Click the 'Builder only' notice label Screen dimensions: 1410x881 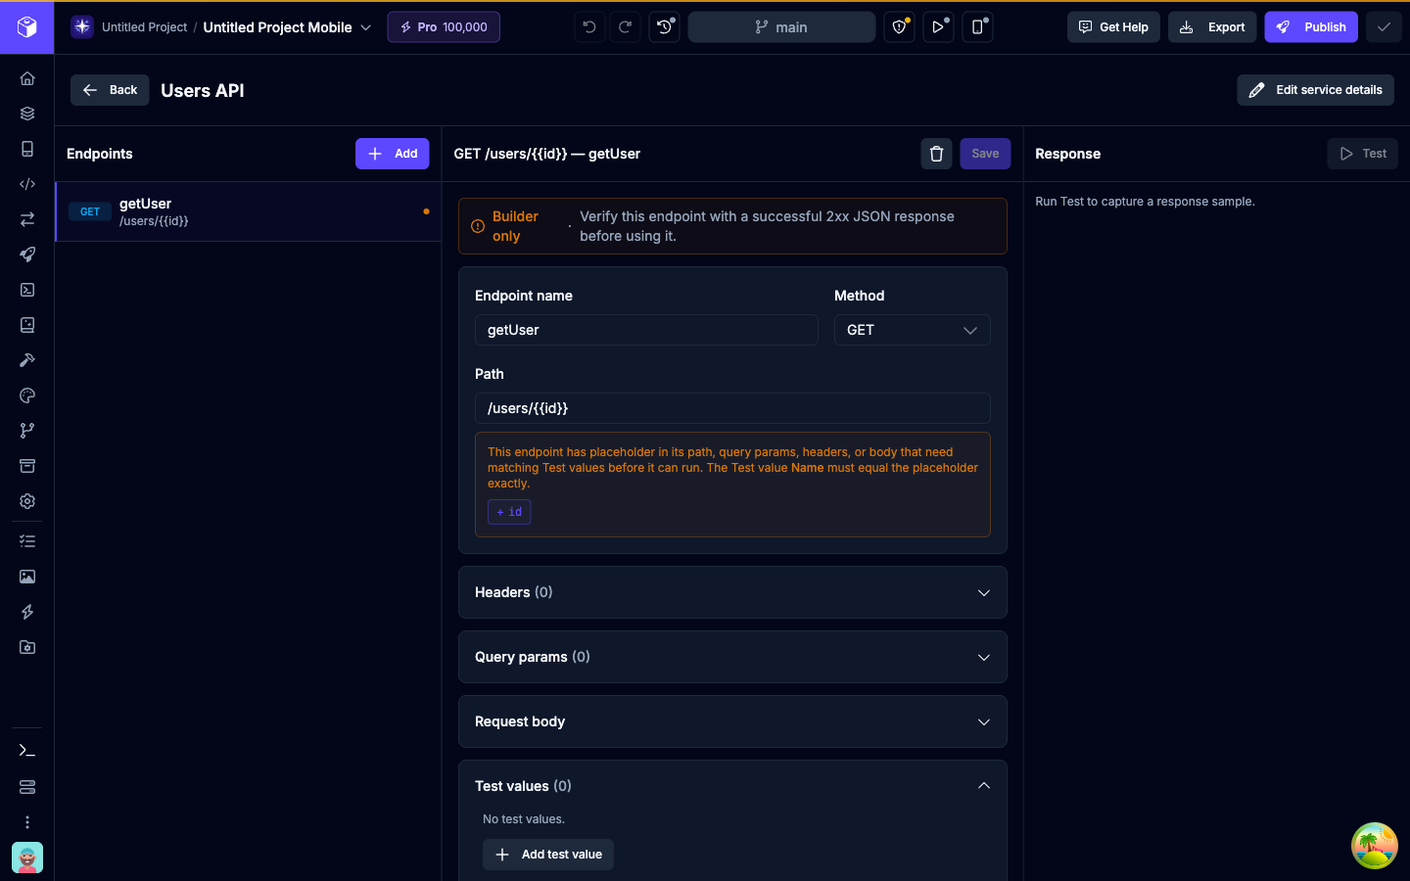click(x=516, y=226)
